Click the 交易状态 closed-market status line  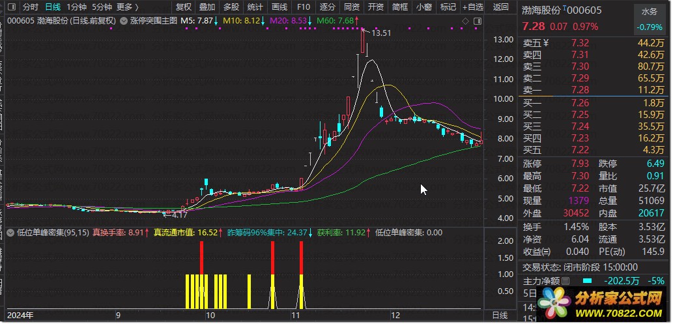coord(580,267)
